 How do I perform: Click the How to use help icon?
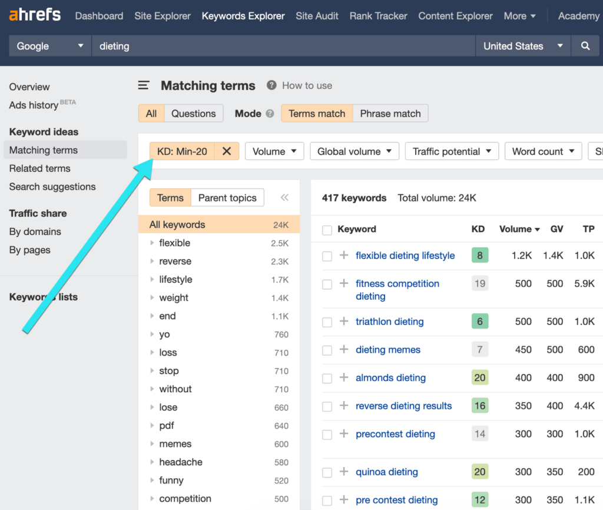(271, 85)
